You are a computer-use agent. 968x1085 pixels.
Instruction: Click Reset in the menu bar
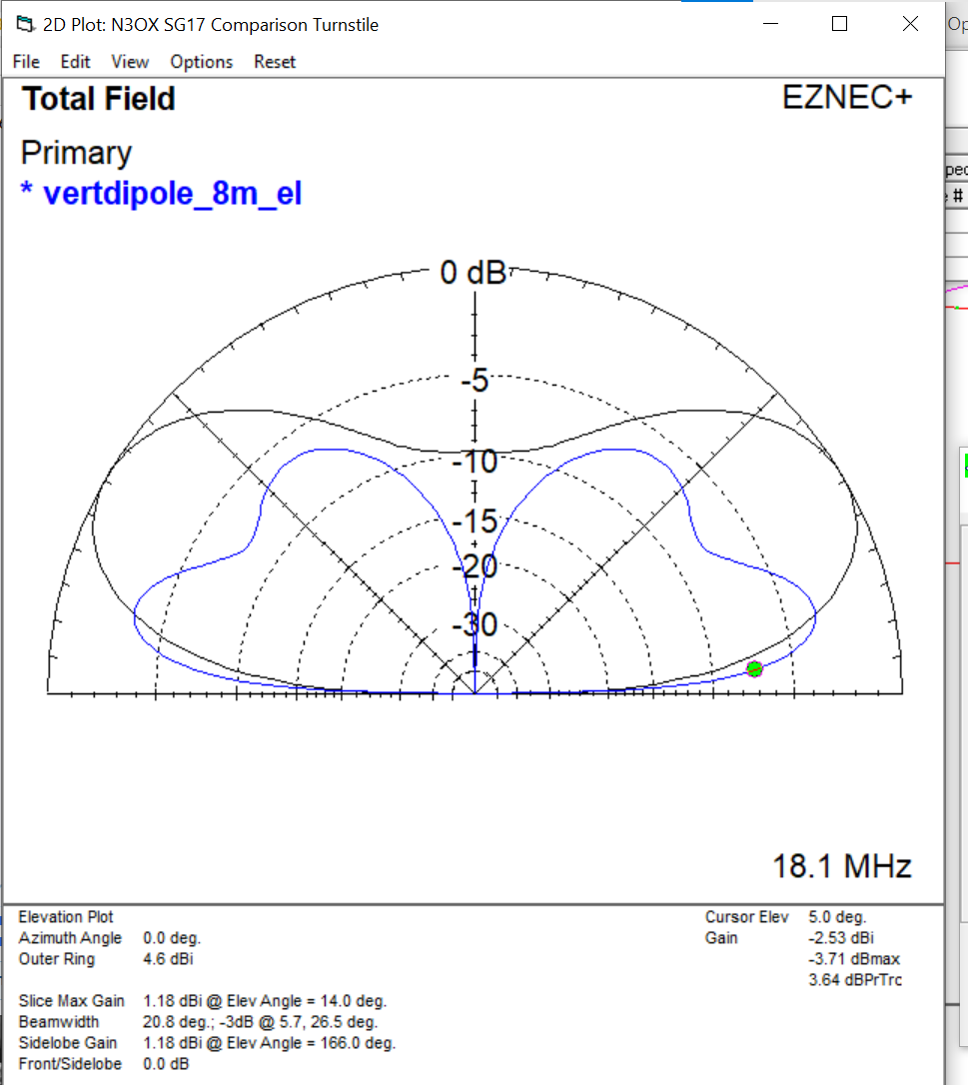pyautogui.click(x=275, y=62)
